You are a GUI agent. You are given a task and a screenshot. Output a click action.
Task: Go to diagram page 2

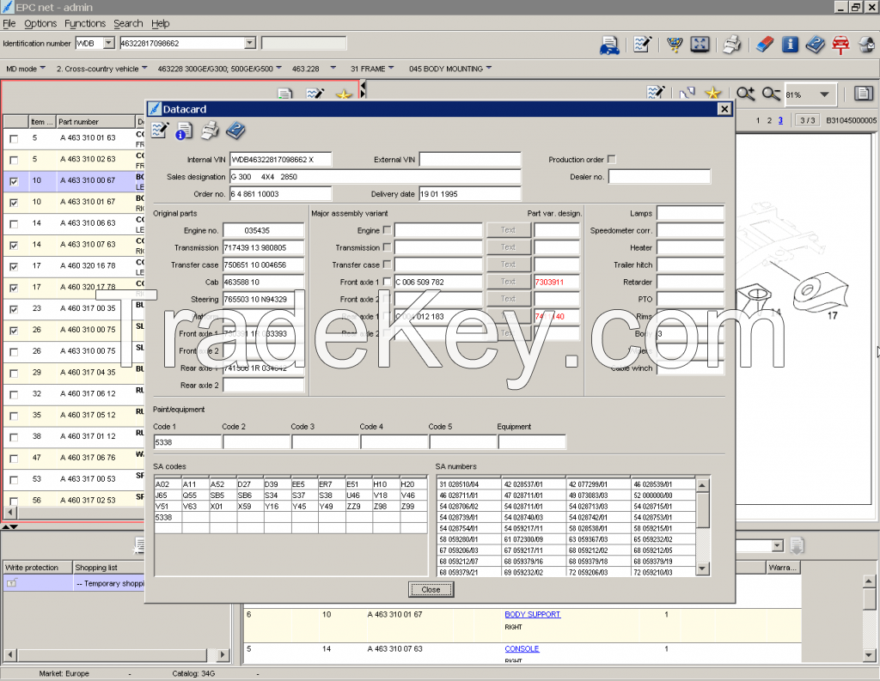pos(769,120)
